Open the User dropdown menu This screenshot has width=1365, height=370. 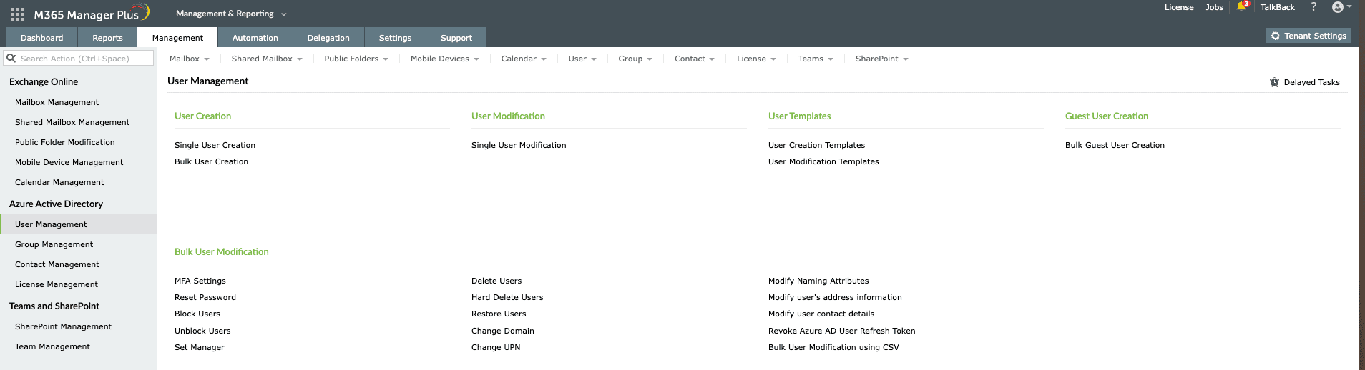[582, 59]
